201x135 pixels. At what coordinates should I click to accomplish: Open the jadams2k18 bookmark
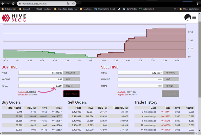tap(147, 9)
